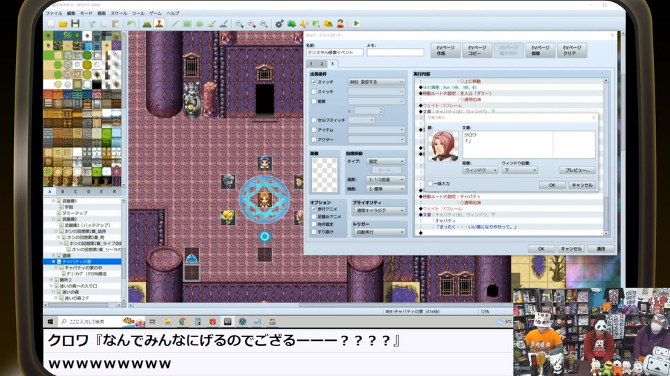Enable the 足踏みアニメ option checkbox
The image size is (670, 376).
(x=313, y=217)
